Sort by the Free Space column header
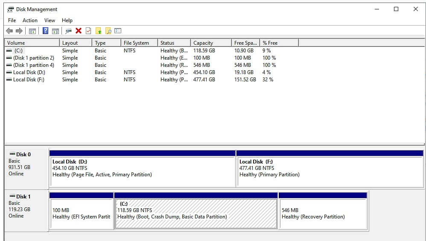This screenshot has width=426, height=241. [x=245, y=43]
